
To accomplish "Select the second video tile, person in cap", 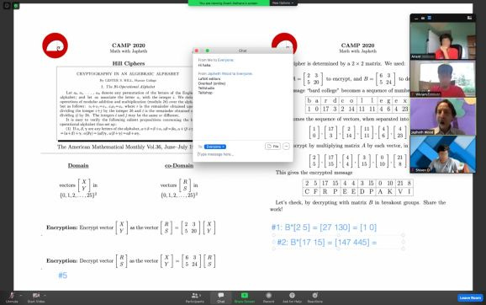I will pos(442,78).
